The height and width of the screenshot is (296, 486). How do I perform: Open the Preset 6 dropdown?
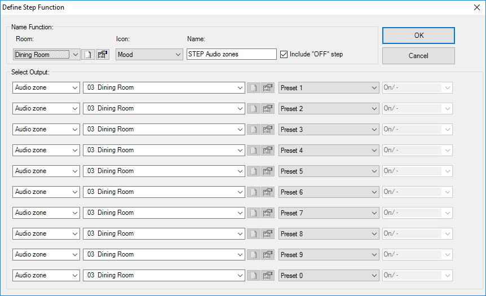(329, 192)
